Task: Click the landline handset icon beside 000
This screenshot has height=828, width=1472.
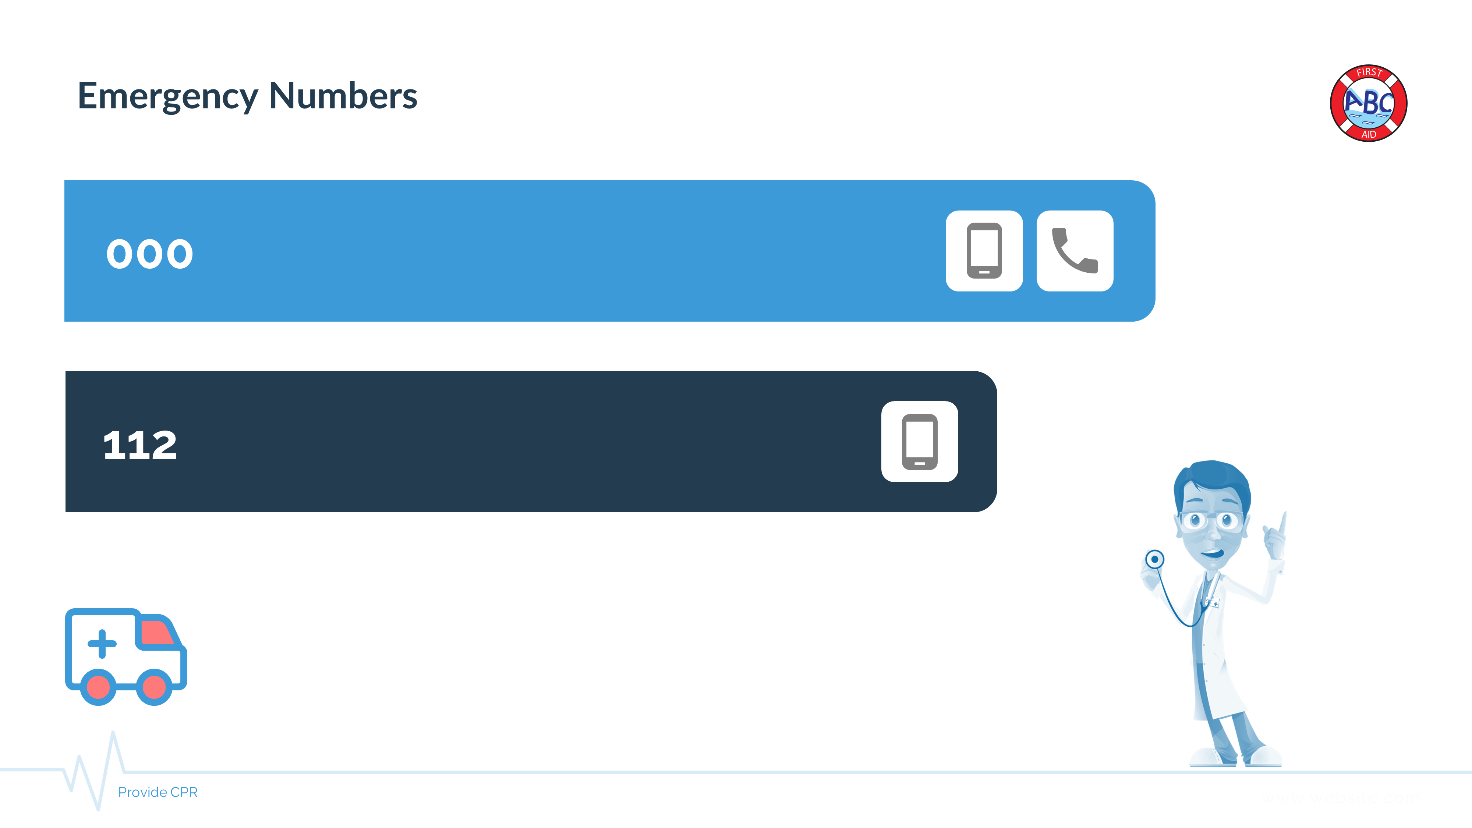Action: coord(1074,251)
